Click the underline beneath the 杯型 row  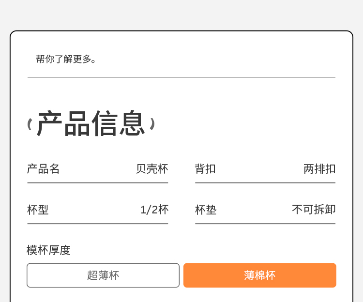98,224
